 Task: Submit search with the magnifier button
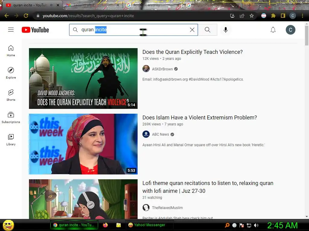click(208, 30)
